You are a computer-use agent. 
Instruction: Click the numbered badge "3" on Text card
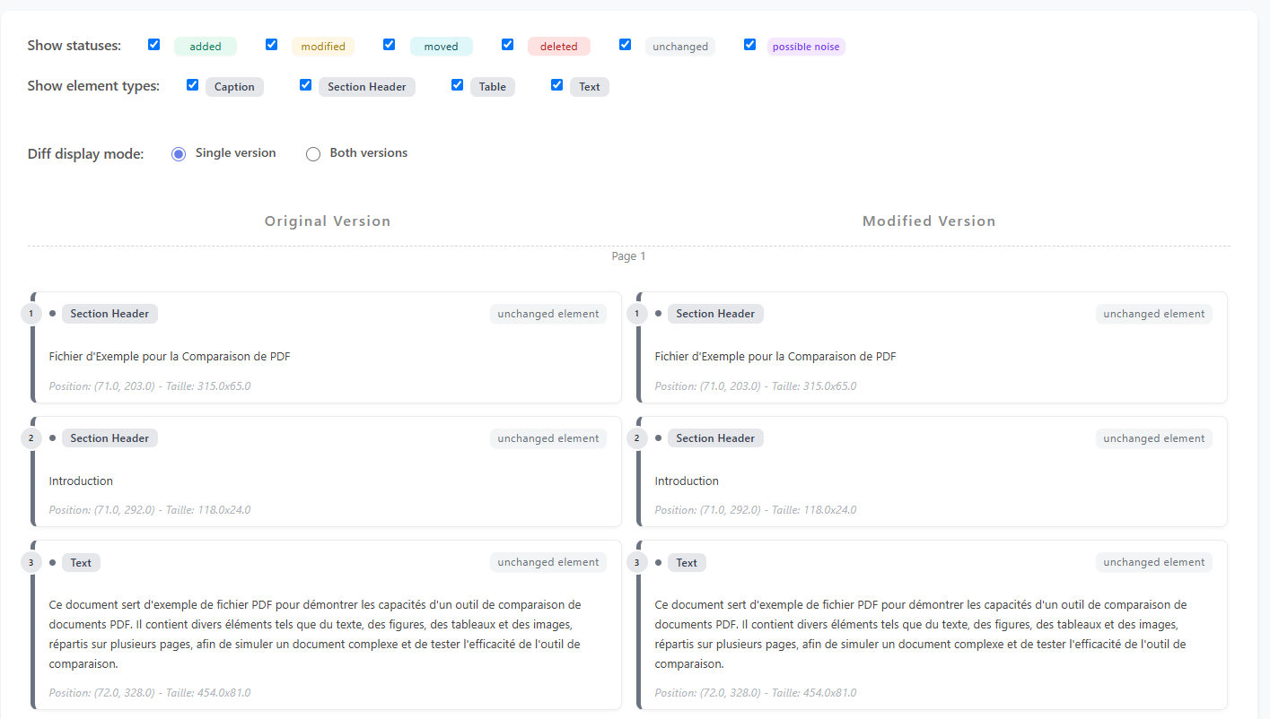31,562
